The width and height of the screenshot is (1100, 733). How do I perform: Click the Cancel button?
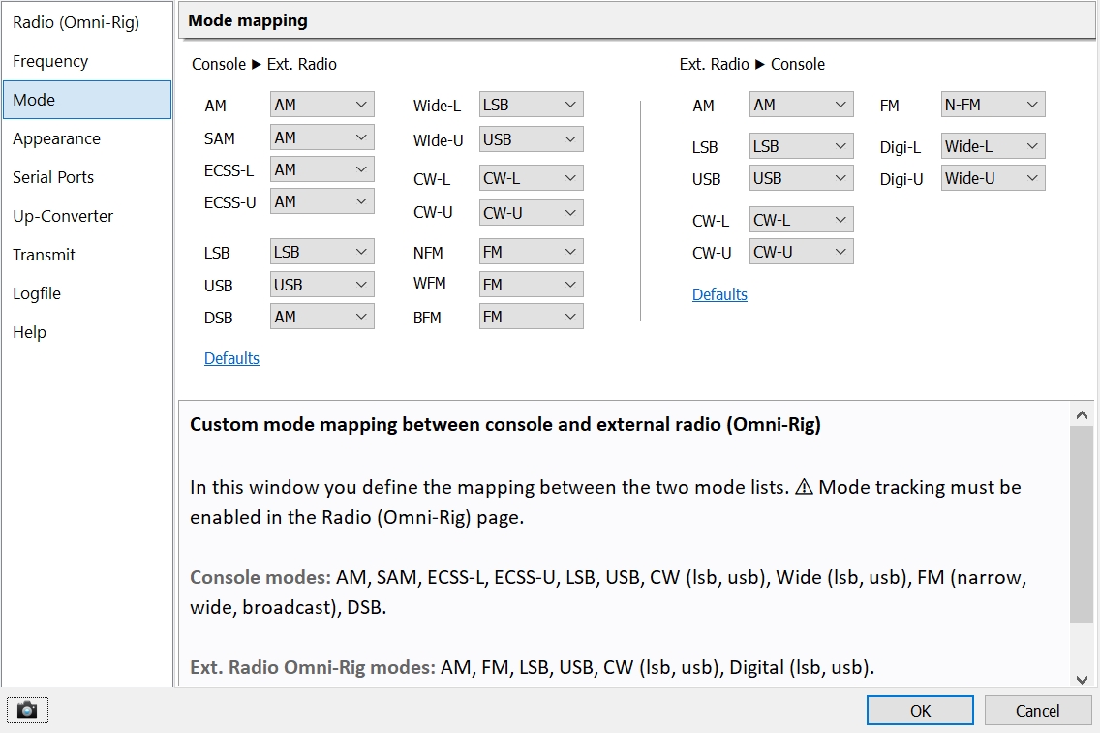1037,711
